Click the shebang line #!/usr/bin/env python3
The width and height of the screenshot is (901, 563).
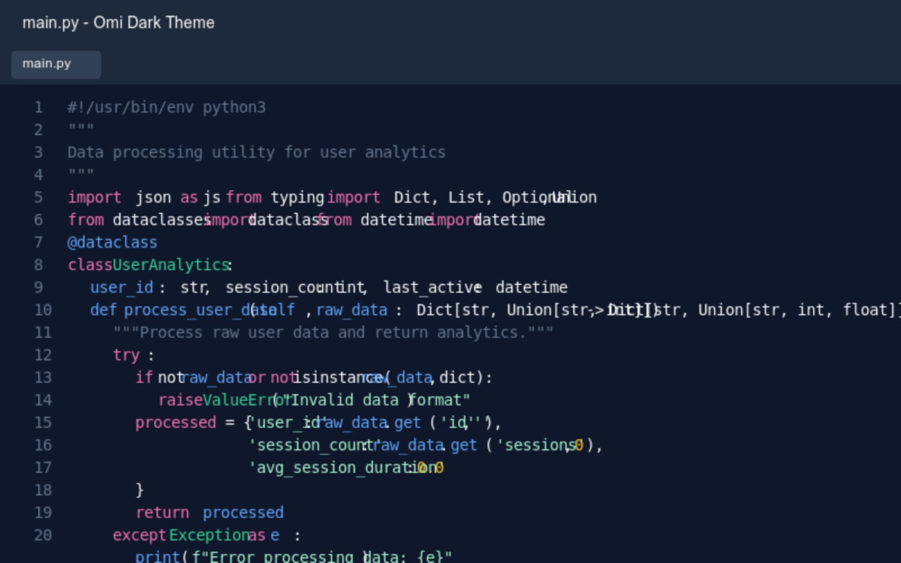coord(167,107)
